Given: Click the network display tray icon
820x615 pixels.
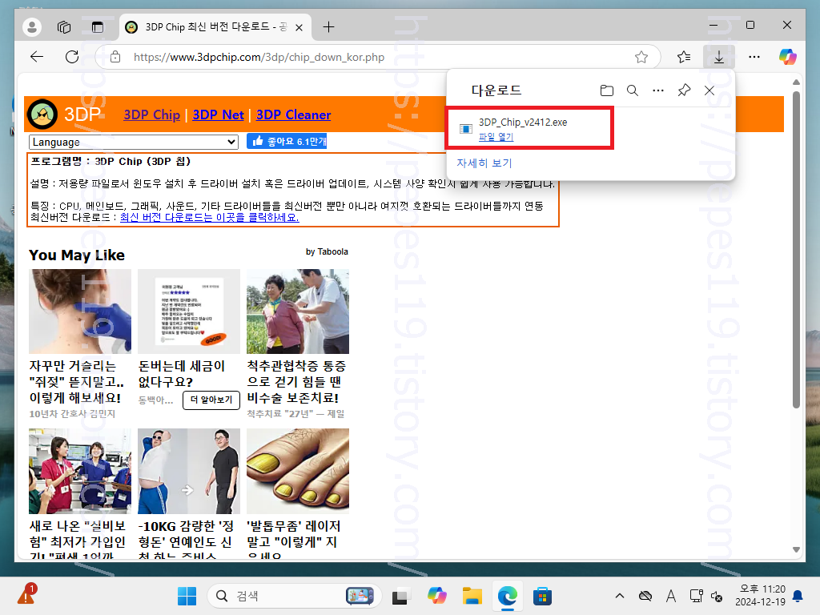Looking at the screenshot, I should pyautogui.click(x=696, y=596).
